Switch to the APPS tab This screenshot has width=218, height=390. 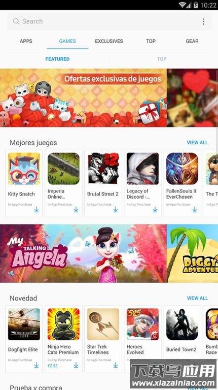pyautogui.click(x=26, y=41)
